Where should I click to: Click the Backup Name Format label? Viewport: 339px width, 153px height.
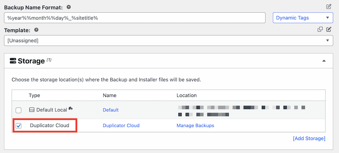[x=34, y=7]
